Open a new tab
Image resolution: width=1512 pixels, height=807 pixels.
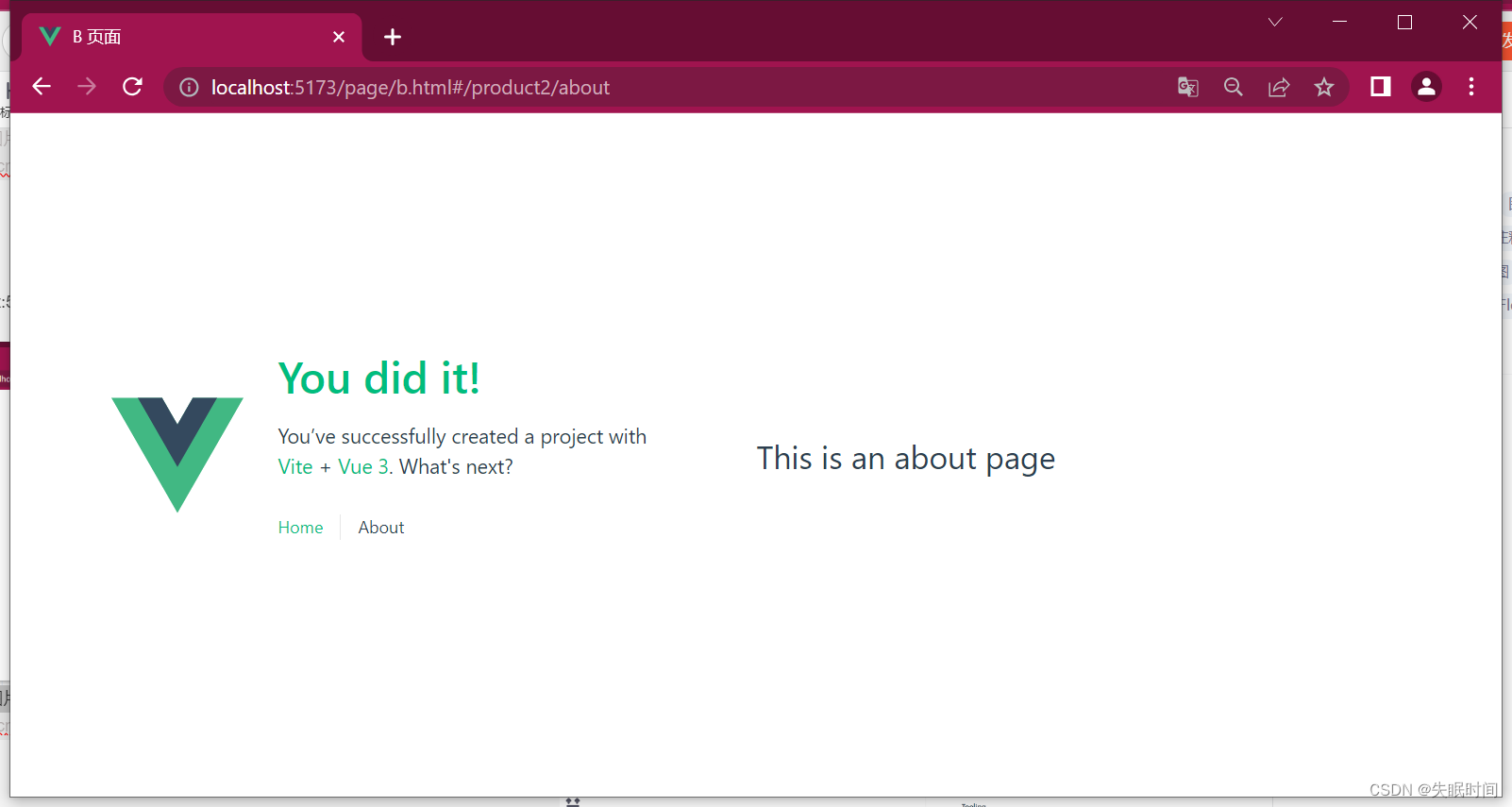tap(393, 37)
